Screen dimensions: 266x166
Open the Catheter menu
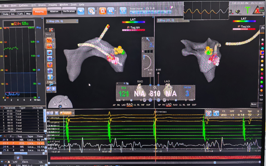(24, 5)
